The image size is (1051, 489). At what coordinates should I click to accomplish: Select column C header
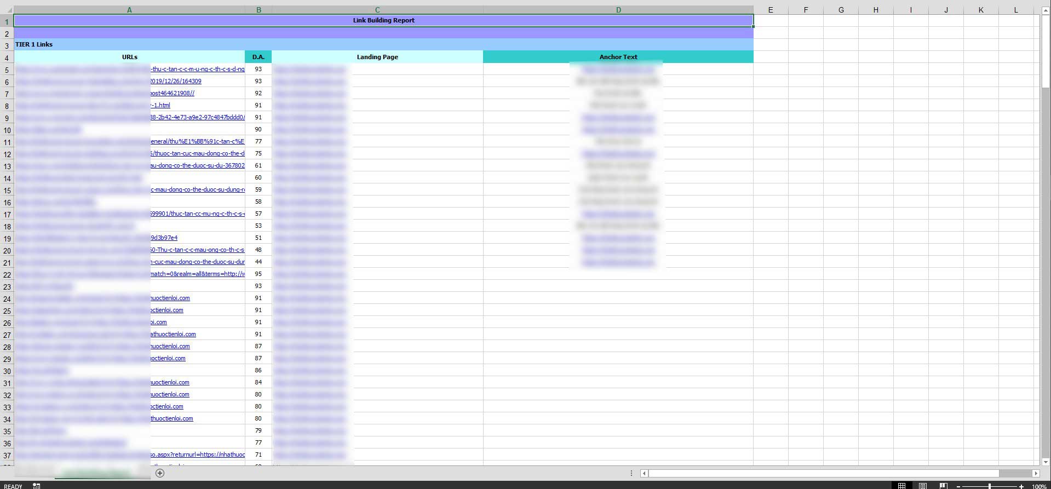377,10
